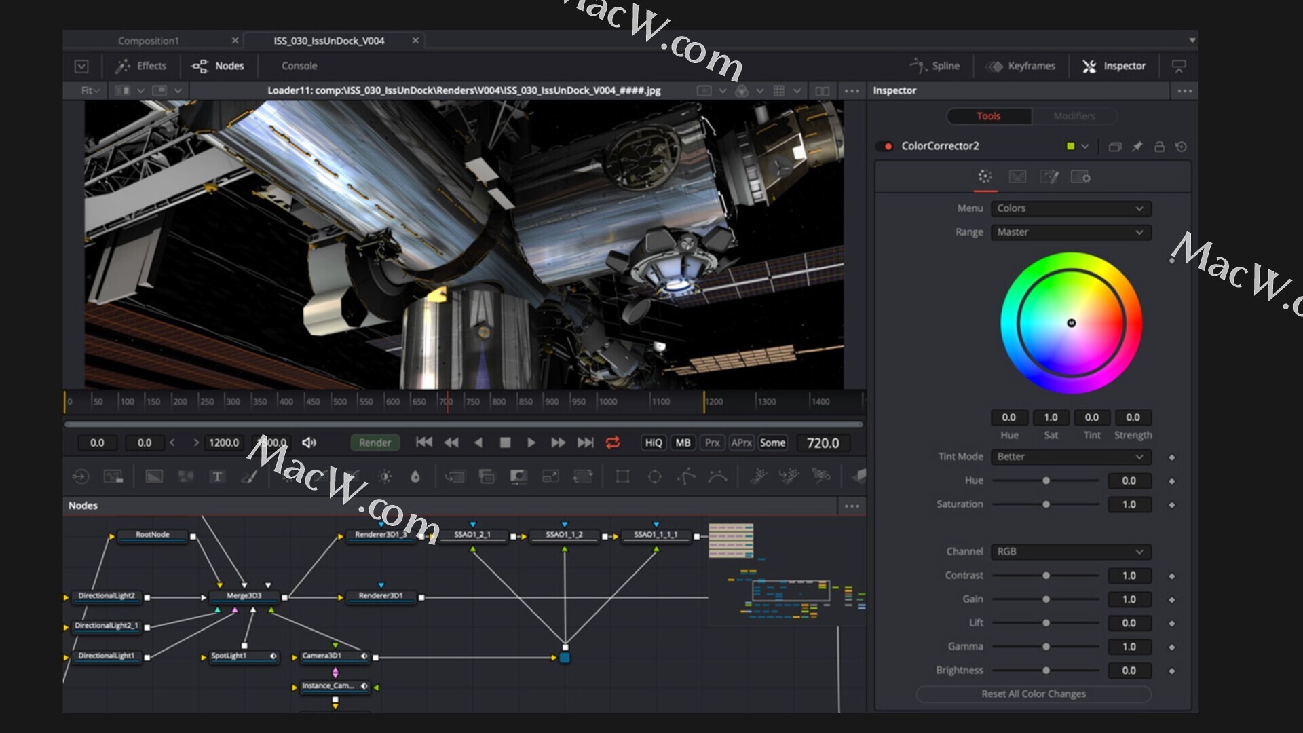This screenshot has width=1303, height=733.
Task: Toggle HiQ render quality mode
Action: pyautogui.click(x=653, y=443)
